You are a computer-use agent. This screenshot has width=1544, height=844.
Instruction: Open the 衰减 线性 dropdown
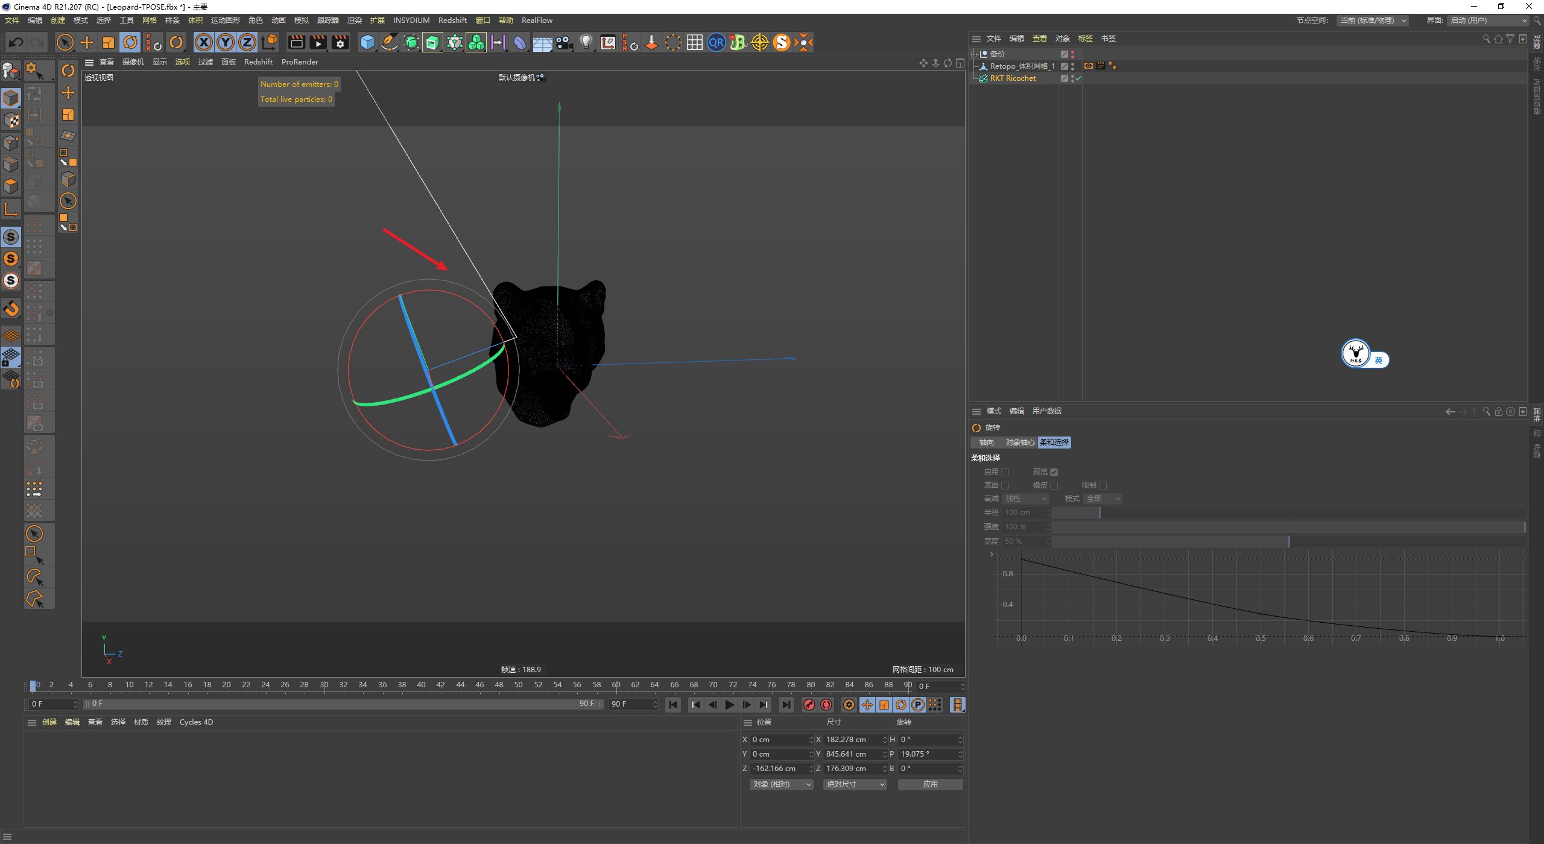[1026, 499]
